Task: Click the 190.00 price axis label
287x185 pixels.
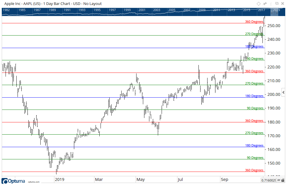Action: pyautogui.click(x=274, y=108)
